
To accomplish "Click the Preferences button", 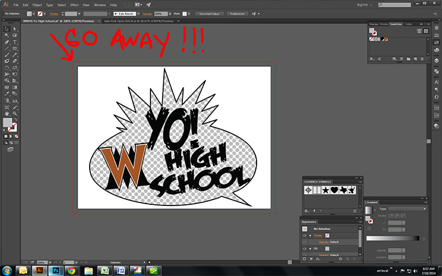I will [x=237, y=13].
